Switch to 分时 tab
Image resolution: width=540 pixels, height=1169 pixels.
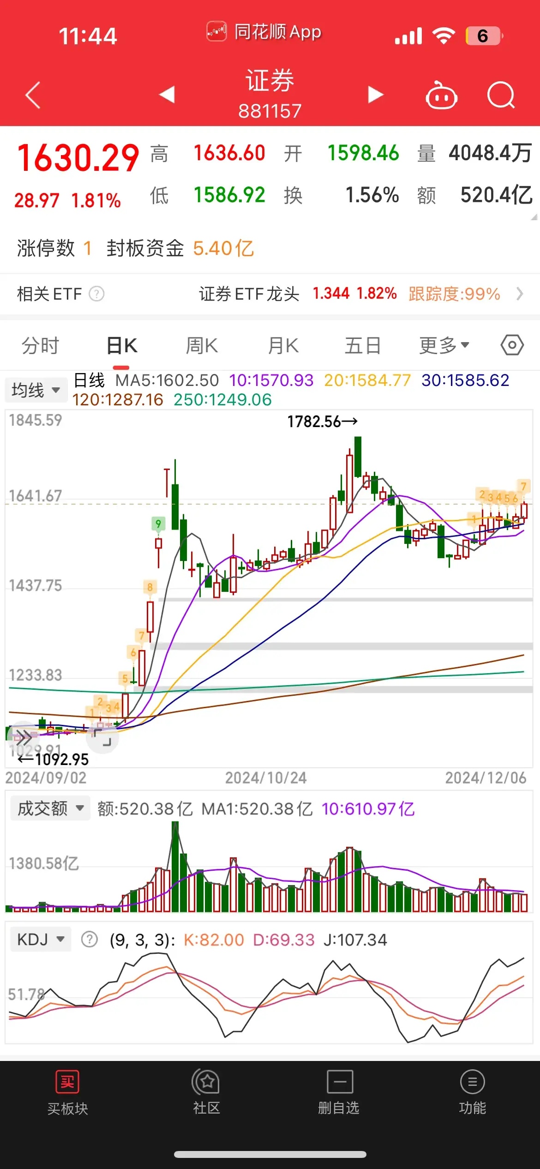click(41, 345)
